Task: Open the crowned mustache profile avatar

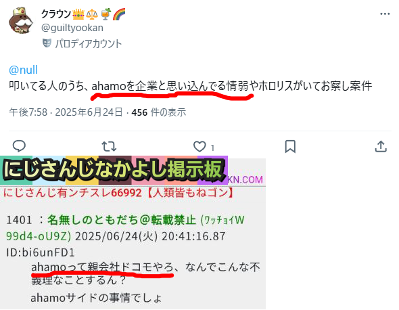Action: point(20,20)
